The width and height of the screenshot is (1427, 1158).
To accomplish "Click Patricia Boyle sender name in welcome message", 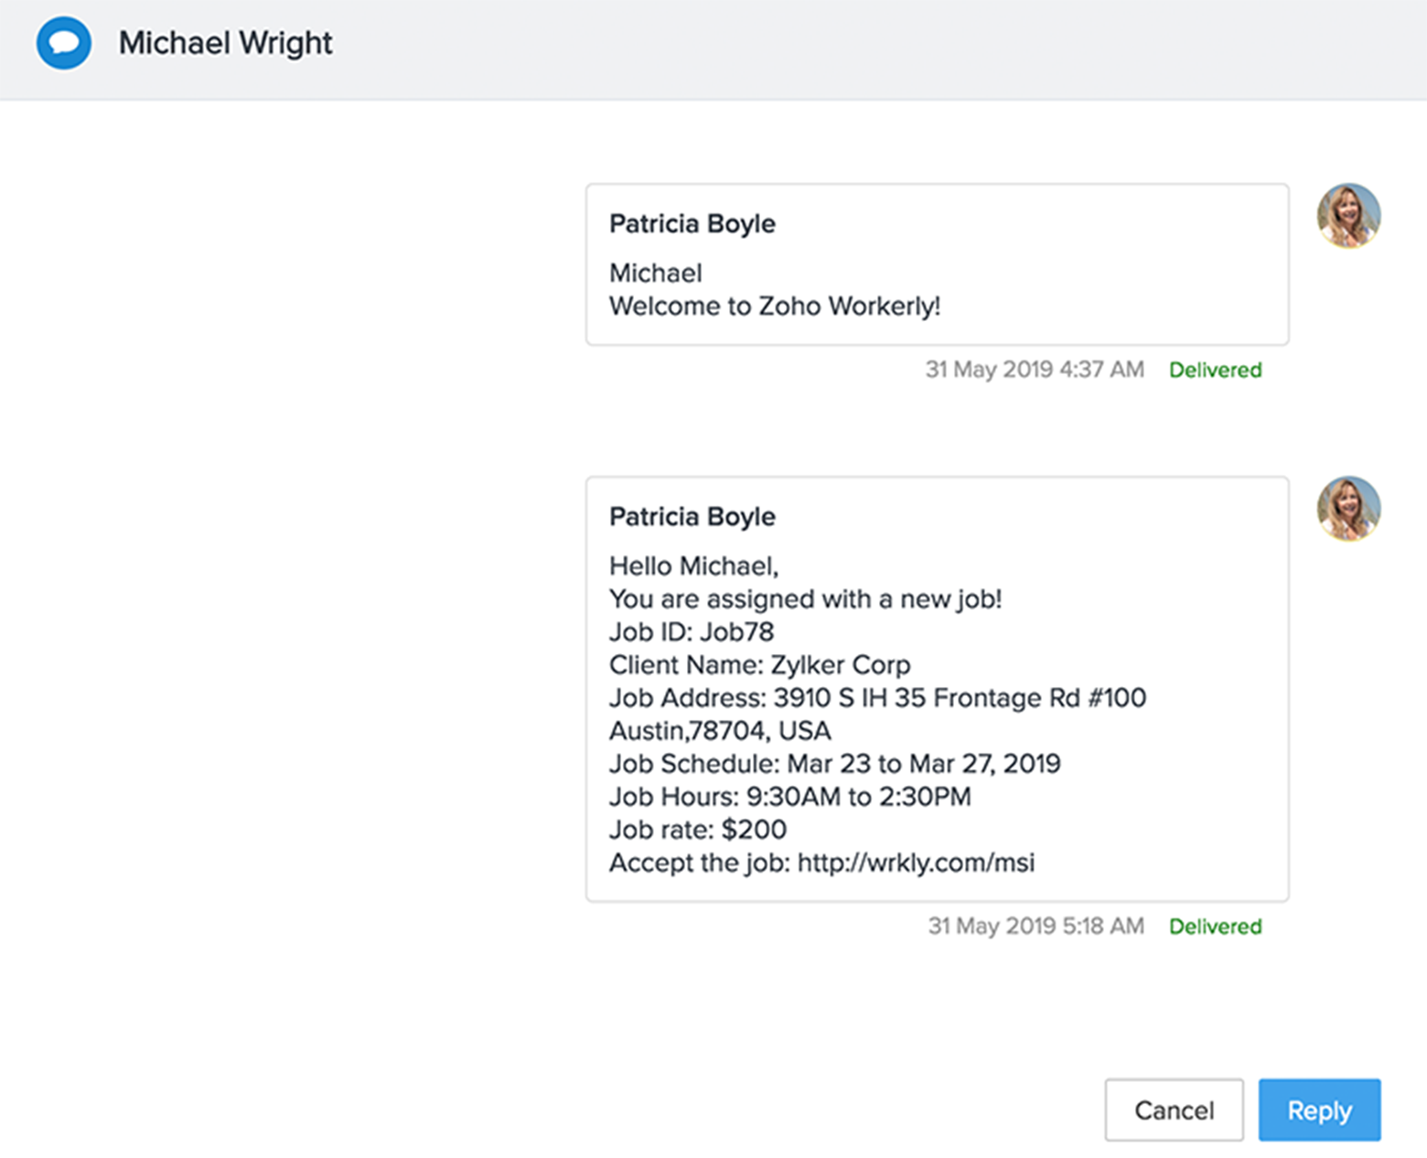I will tap(692, 224).
